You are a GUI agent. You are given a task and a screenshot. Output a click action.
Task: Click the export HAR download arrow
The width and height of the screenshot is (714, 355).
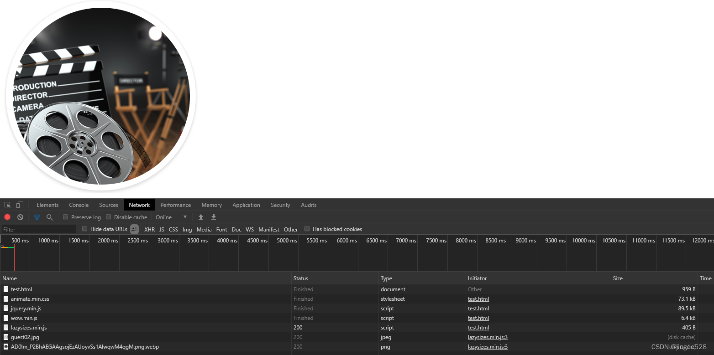point(213,217)
